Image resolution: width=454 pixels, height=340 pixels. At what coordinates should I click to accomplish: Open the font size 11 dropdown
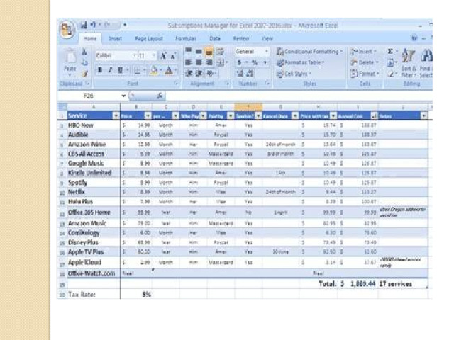point(154,55)
